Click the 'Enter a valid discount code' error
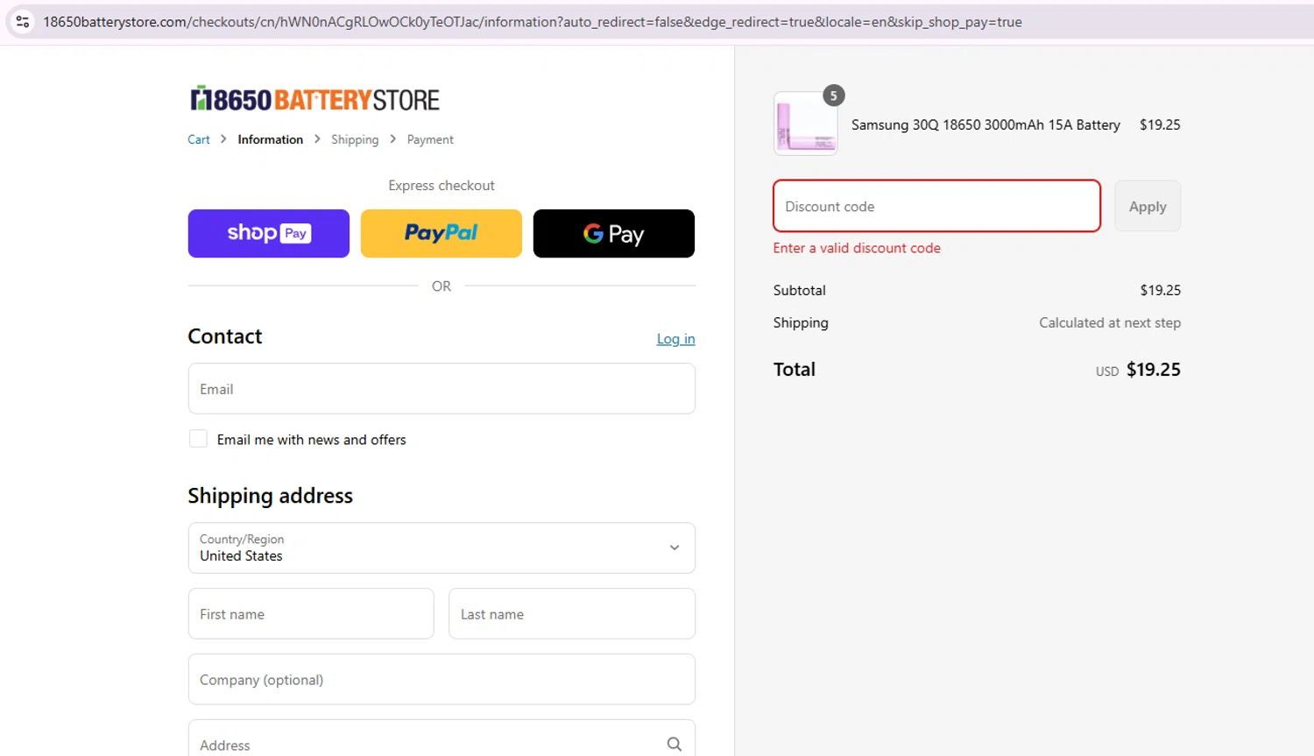Image resolution: width=1314 pixels, height=756 pixels. [x=857, y=248]
